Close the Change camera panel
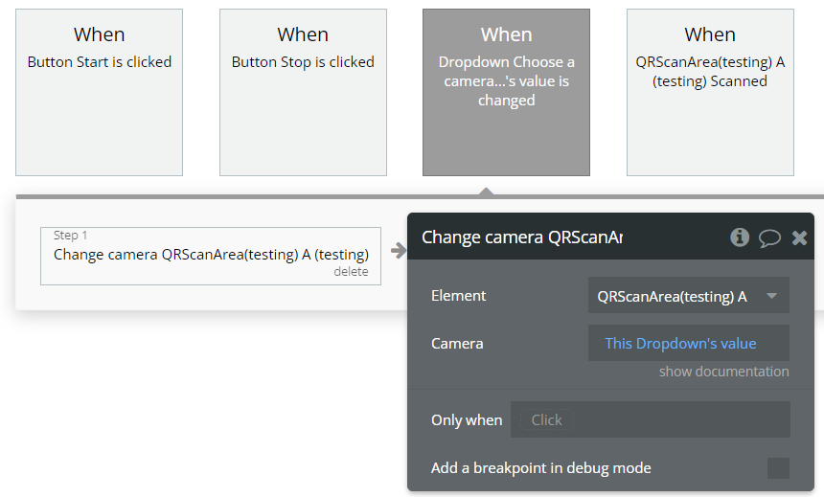This screenshot has height=497, width=824. 799,237
